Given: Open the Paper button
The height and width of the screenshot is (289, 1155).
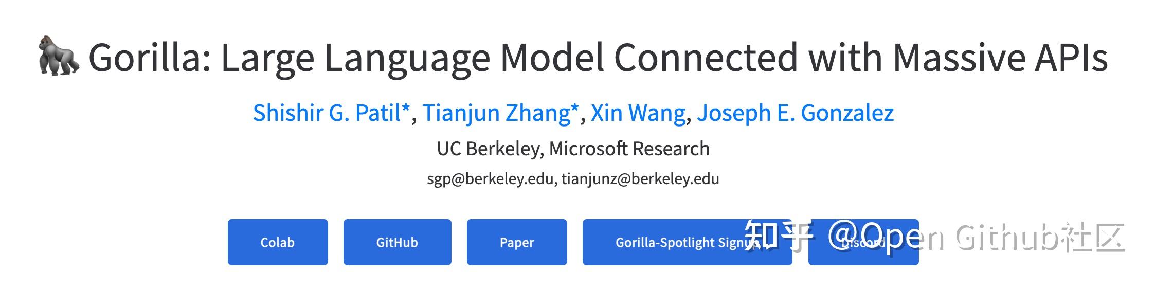Looking at the screenshot, I should tap(517, 242).
